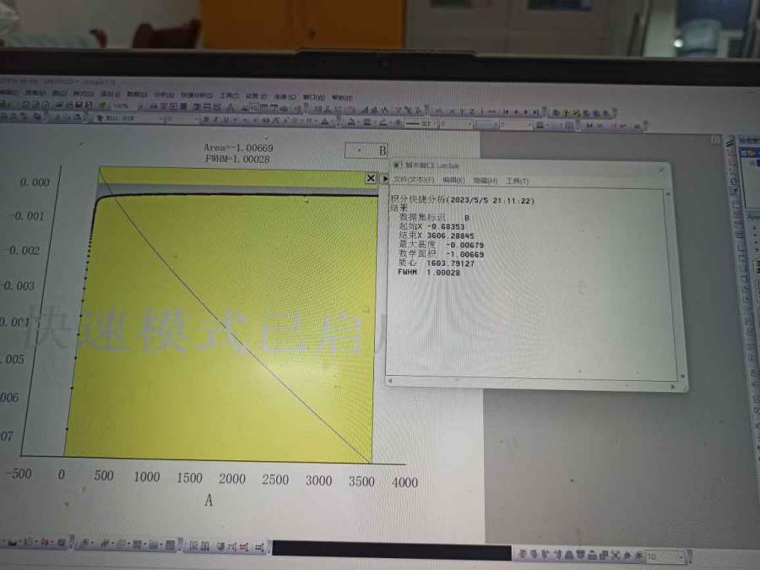The width and height of the screenshot is (760, 570).
Task: Click the vertical scrollbar of script window
Action: click(x=674, y=284)
